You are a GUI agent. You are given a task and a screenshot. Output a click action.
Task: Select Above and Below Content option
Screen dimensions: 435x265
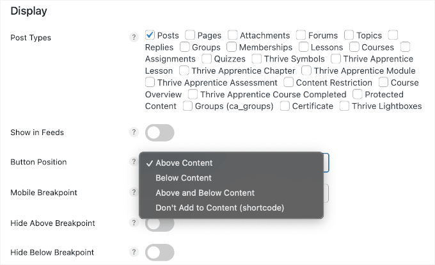[205, 193]
